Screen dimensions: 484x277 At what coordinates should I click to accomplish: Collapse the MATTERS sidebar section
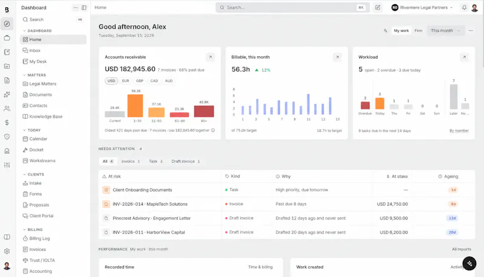click(x=34, y=75)
